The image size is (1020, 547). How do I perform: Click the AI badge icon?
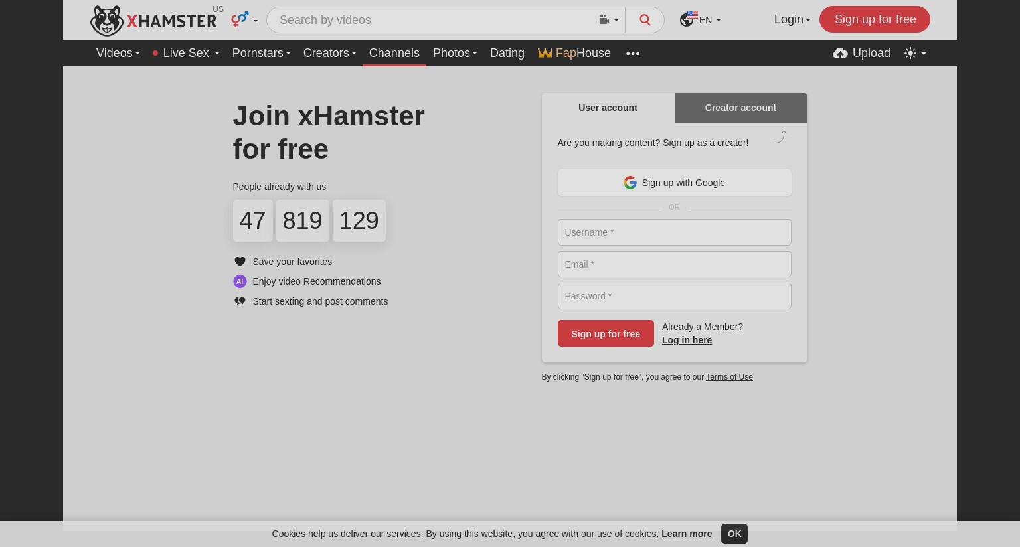240,281
